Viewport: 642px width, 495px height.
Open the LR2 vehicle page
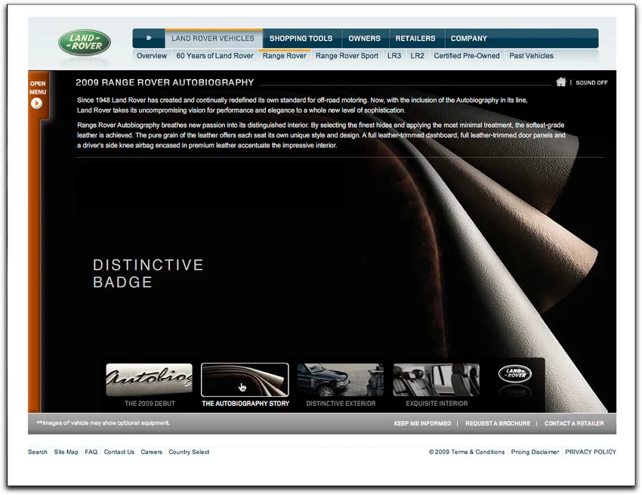417,56
